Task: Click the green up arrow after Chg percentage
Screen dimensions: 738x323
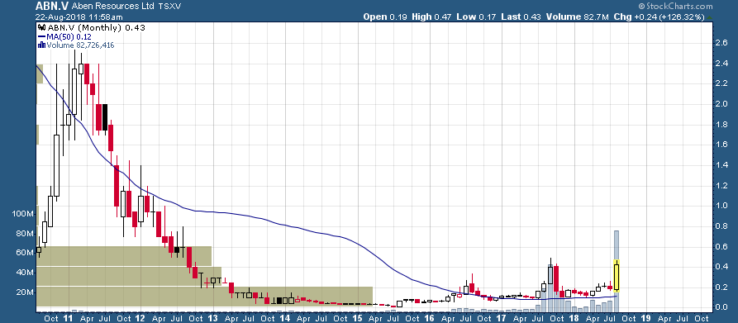Action: pyautogui.click(x=710, y=17)
